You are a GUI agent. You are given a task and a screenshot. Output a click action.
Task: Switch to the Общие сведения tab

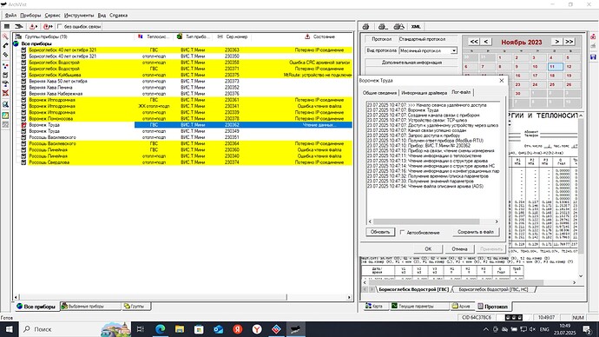(379, 92)
